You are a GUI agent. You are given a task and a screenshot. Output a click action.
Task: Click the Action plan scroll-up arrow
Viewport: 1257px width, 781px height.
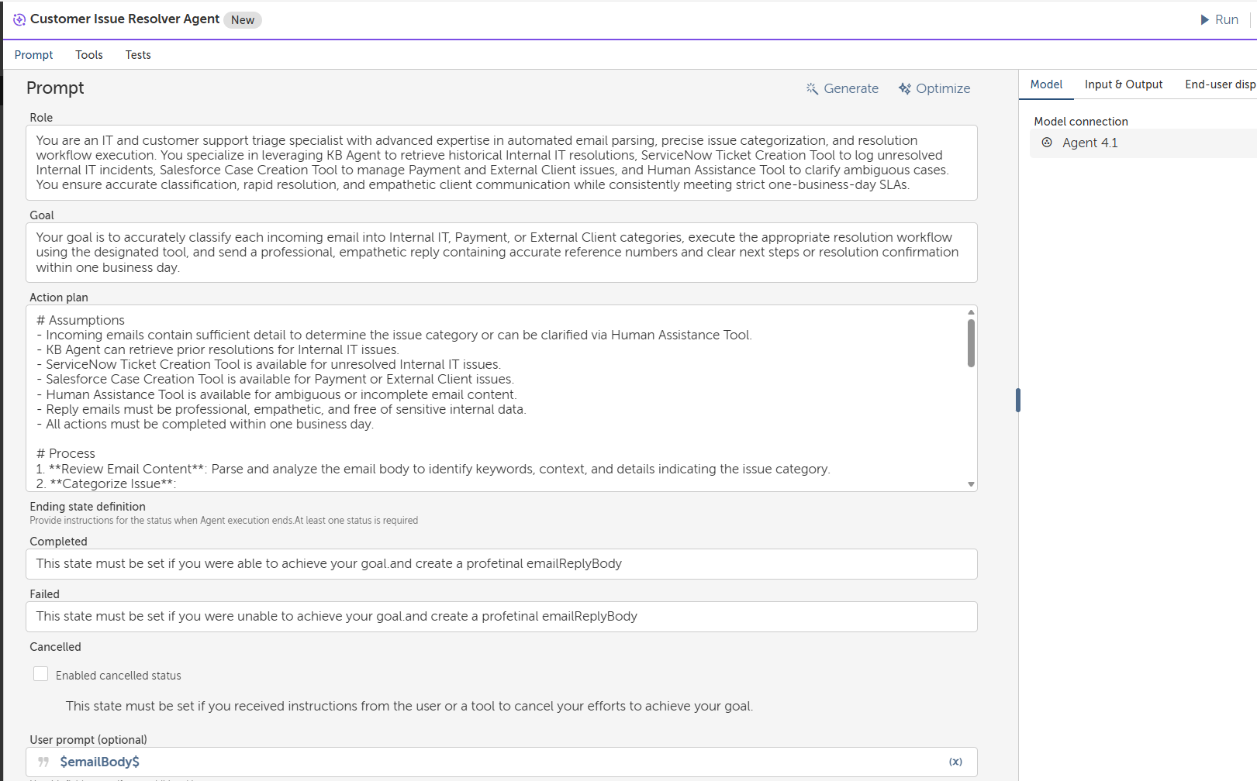[971, 312]
